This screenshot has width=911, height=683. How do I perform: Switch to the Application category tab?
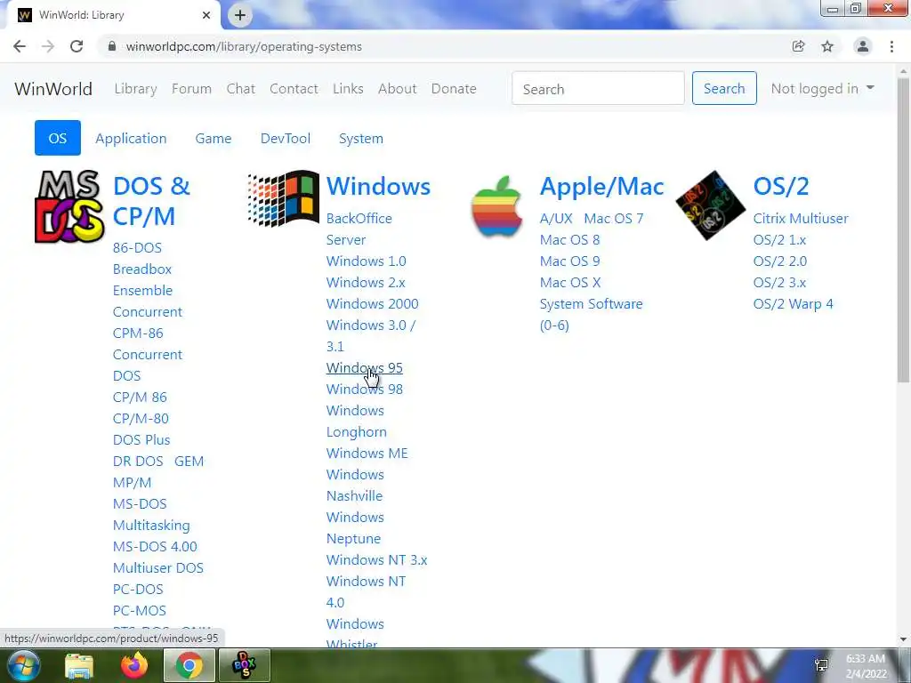(x=131, y=138)
